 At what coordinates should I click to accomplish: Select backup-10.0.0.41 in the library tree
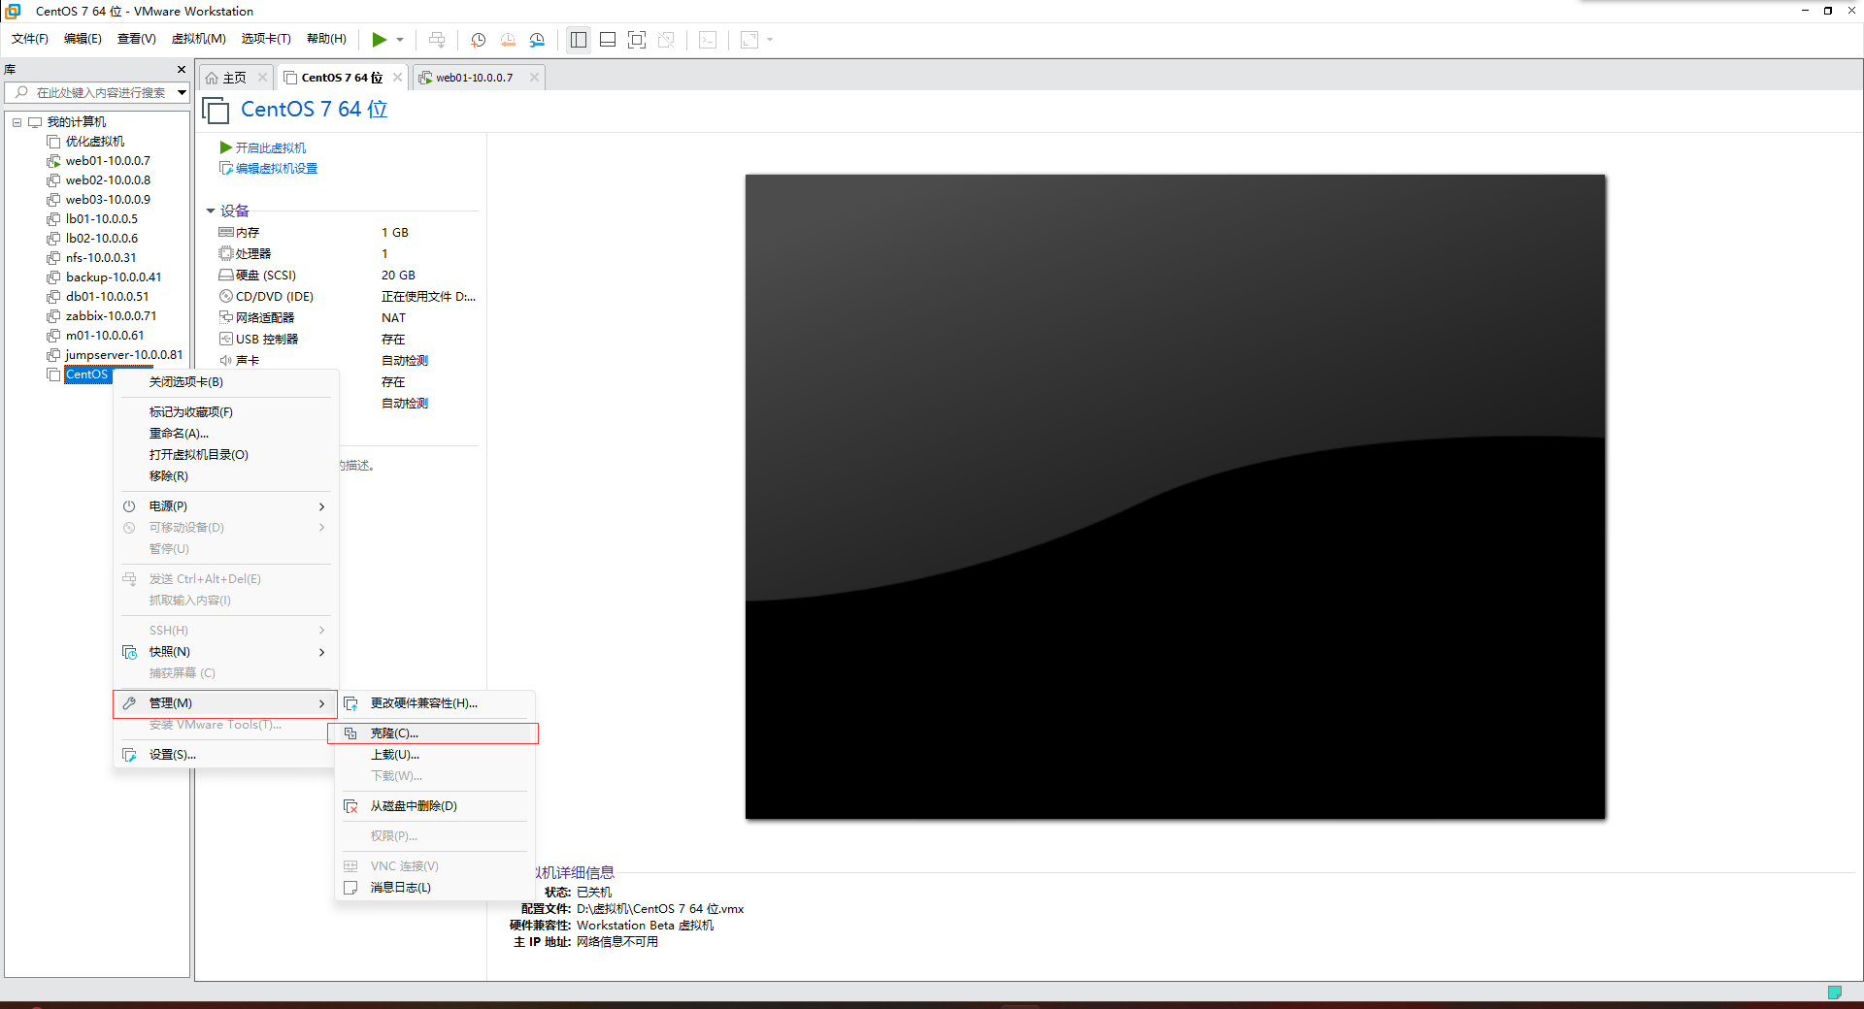coord(114,277)
